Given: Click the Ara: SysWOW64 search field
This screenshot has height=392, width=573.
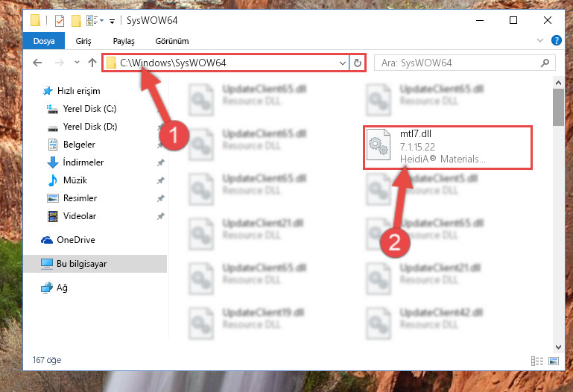Looking at the screenshot, I should (460, 63).
